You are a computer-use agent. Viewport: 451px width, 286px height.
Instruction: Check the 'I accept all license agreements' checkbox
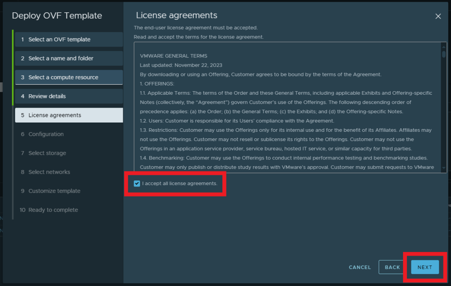137,183
